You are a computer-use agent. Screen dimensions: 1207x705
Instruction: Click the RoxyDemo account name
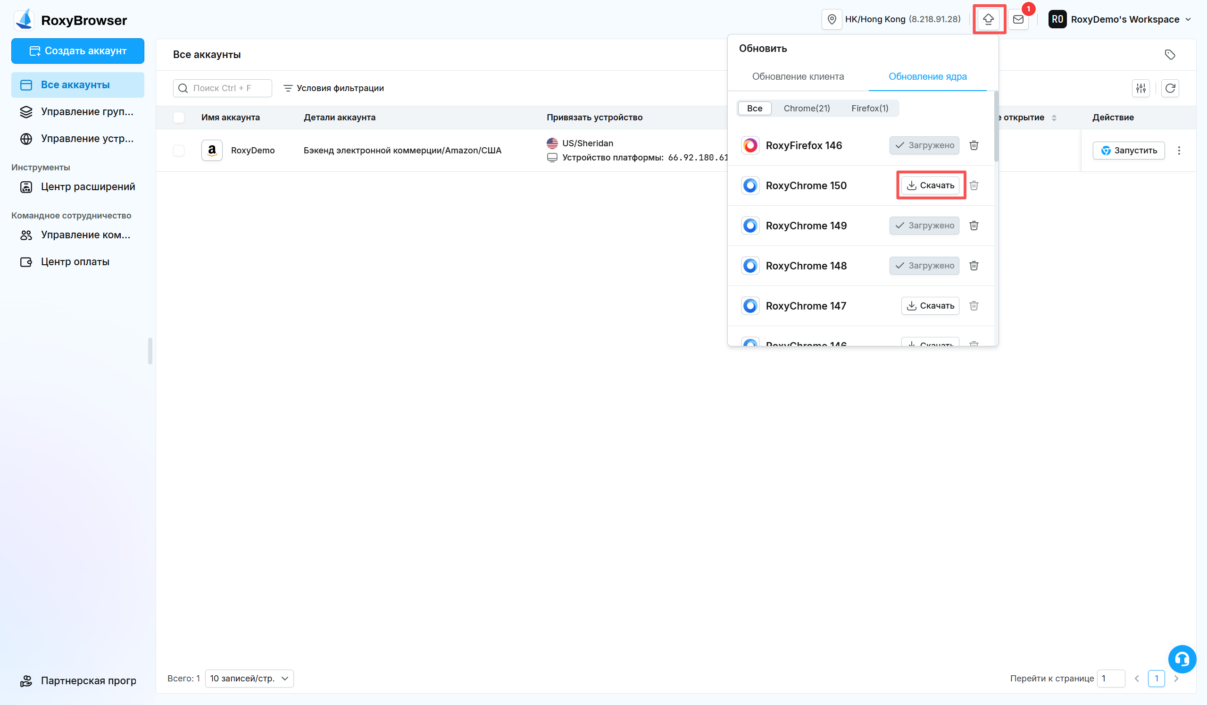tap(253, 151)
